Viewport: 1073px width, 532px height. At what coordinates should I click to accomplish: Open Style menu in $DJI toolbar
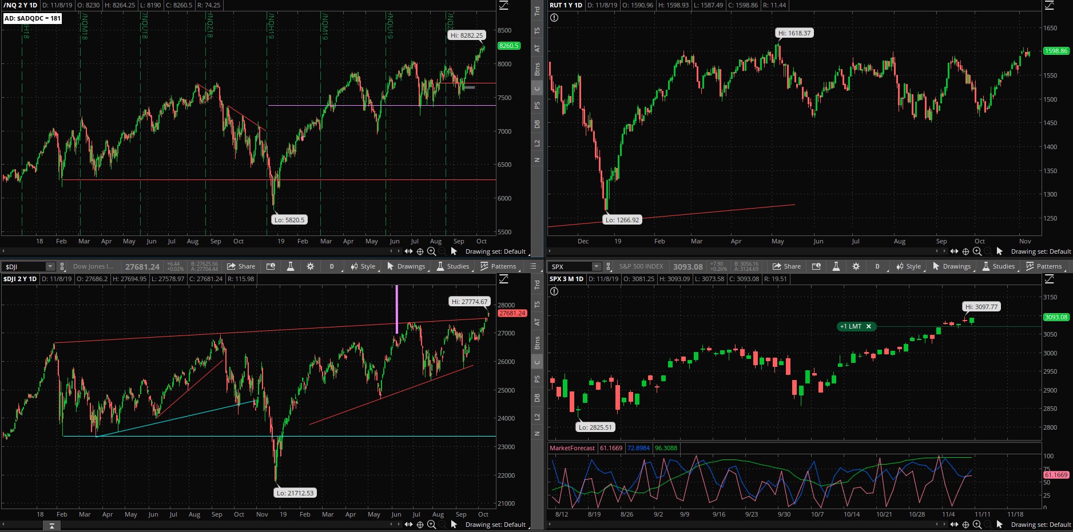click(363, 266)
